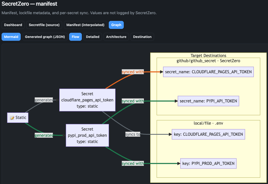The height and width of the screenshot is (184, 268).
Task: Click the orange 'synced with' edge label
Action: tap(133, 72)
